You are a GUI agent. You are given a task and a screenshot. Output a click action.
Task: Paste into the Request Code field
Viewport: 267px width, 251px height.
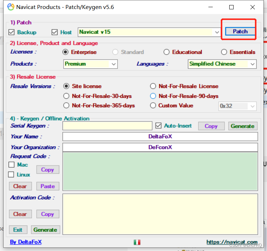(48, 186)
